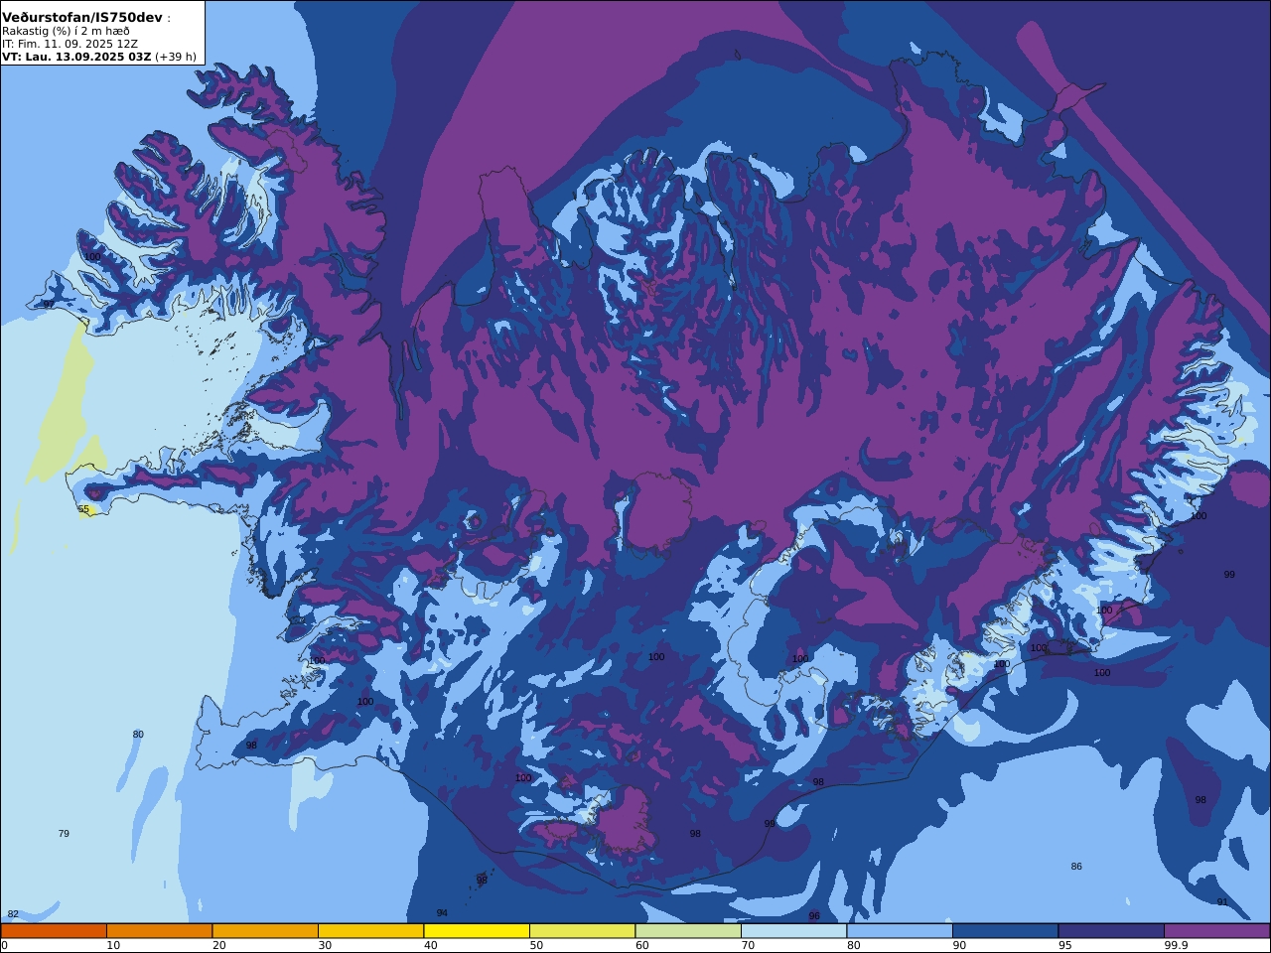Viewport: 1271px width, 953px height.
Task: Click the light blue 80–90 legend segment
Action: coord(900,931)
